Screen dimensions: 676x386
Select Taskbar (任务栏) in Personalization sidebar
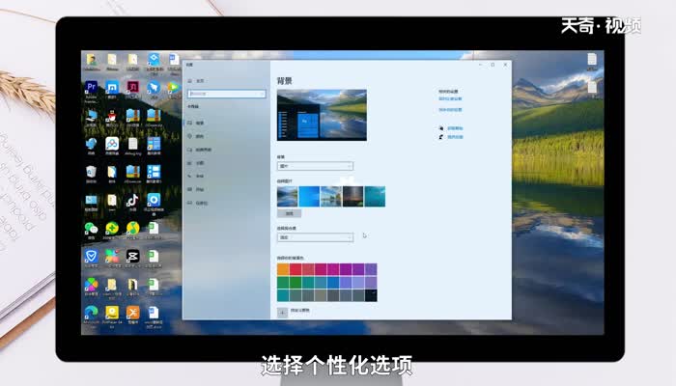198,203
